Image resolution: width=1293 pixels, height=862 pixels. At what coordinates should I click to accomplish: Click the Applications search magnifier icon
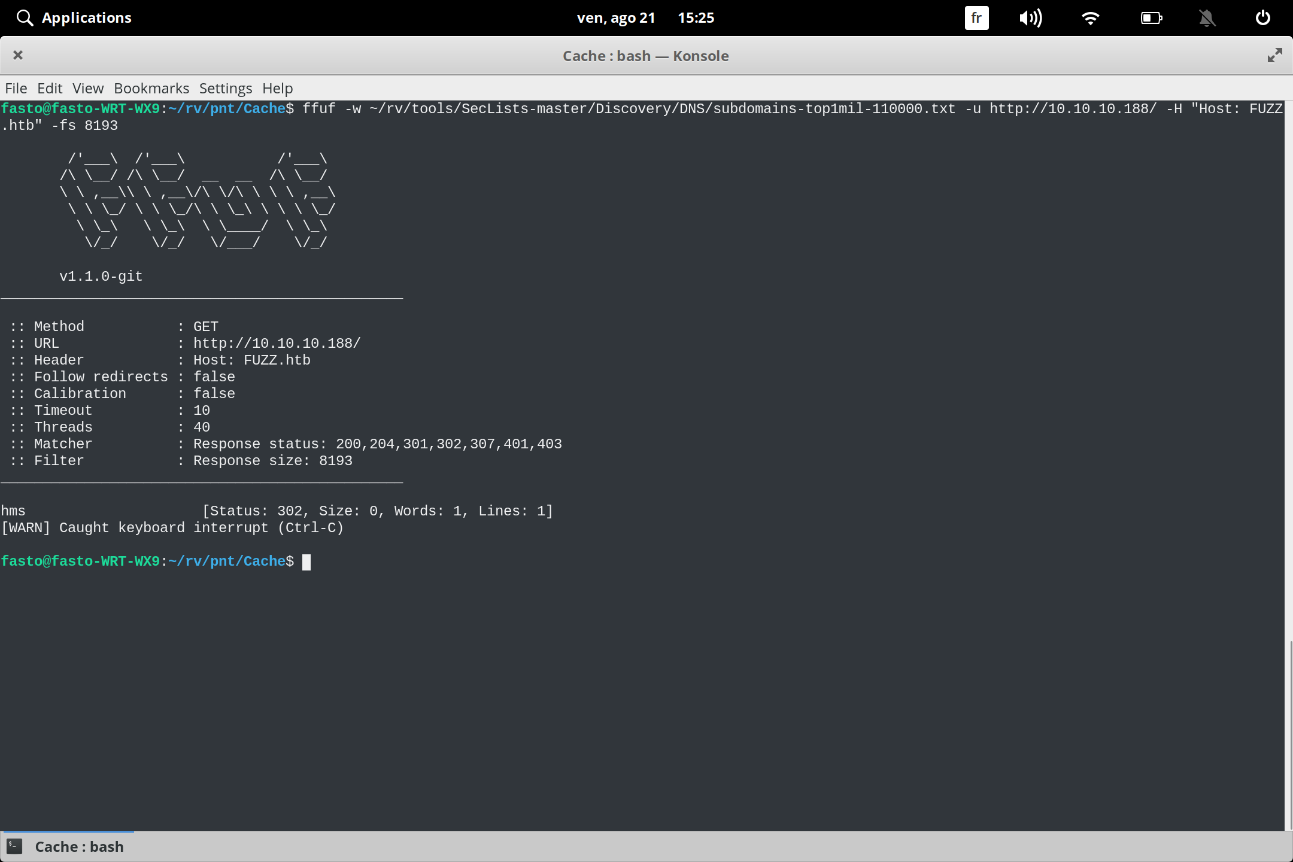tap(25, 17)
